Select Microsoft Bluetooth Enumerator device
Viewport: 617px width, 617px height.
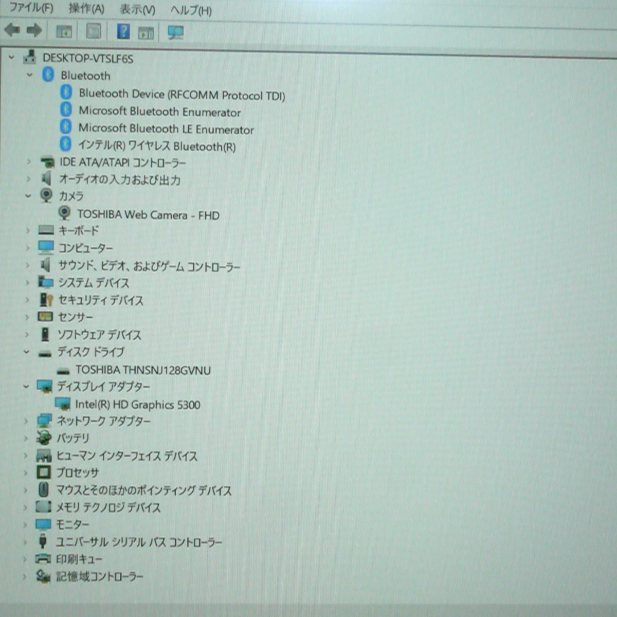tap(159, 112)
